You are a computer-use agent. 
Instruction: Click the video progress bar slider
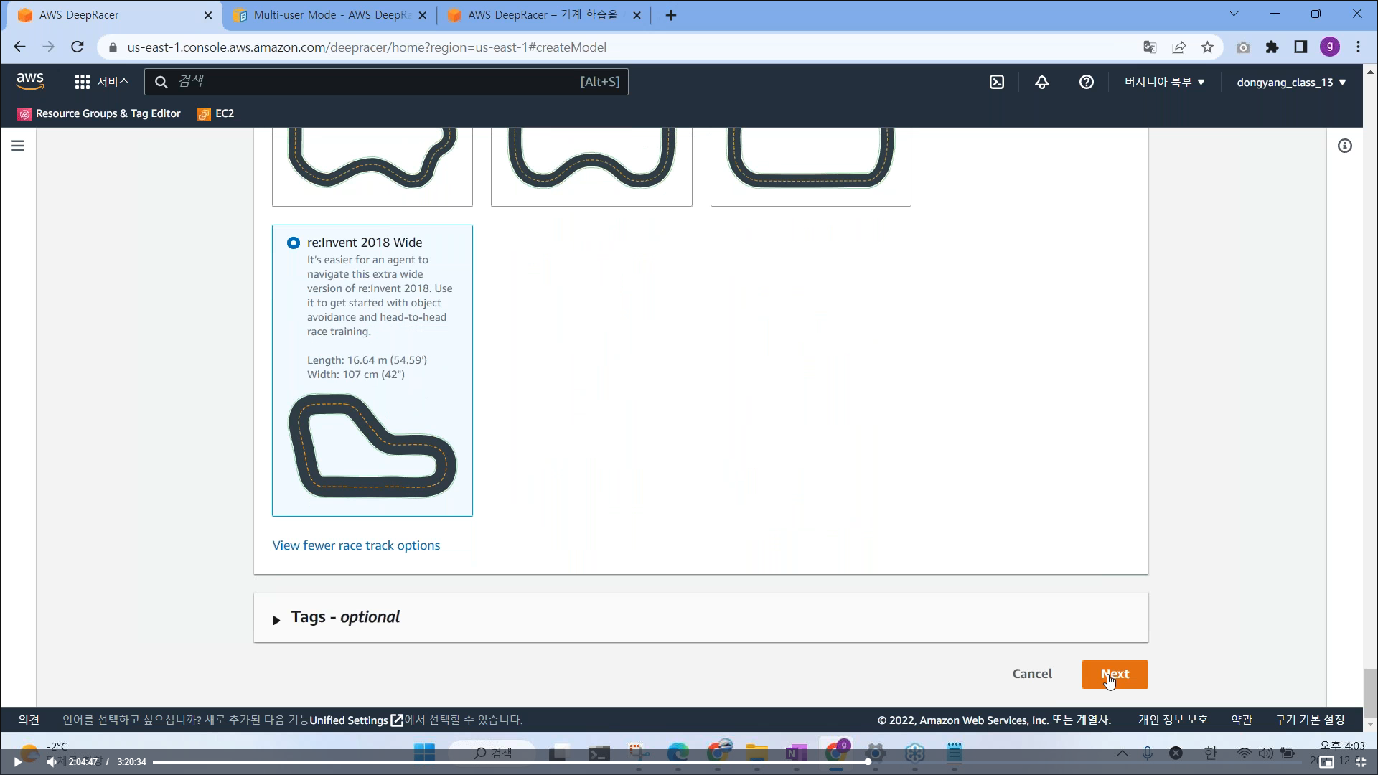point(868,761)
